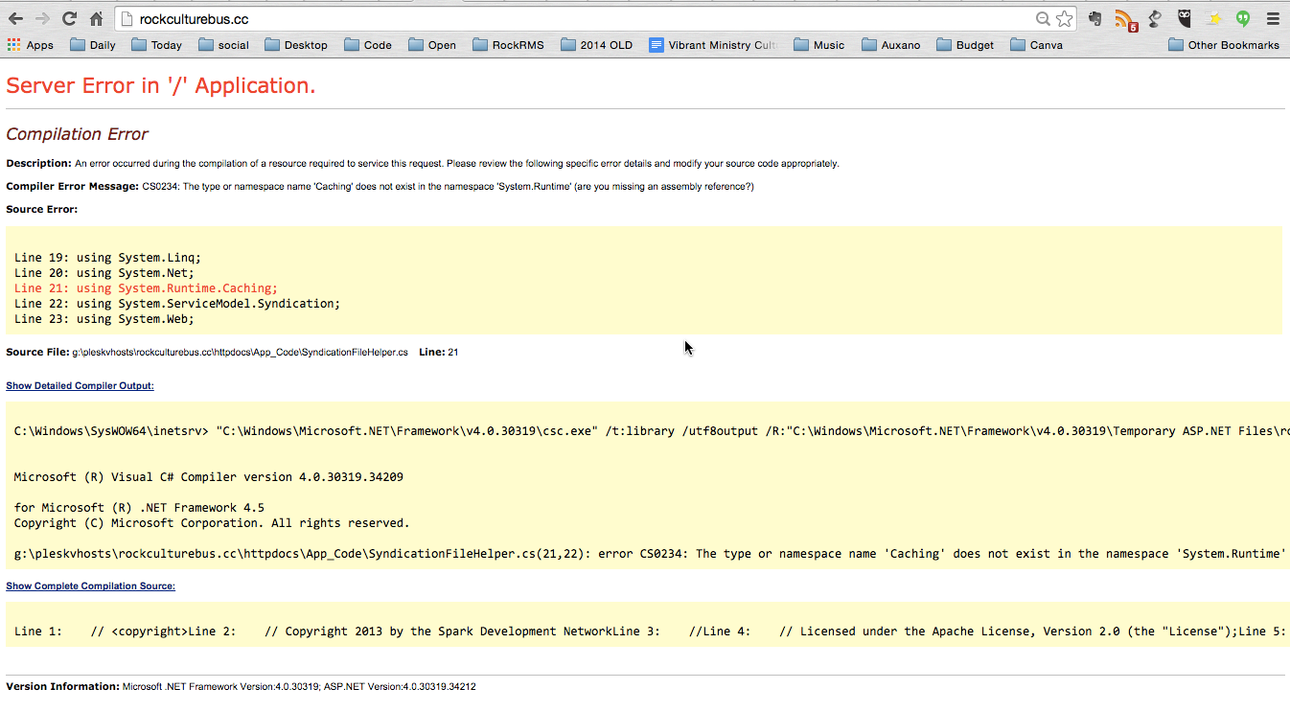Go to the home page icon
The width and height of the screenshot is (1290, 712).
tap(96, 19)
